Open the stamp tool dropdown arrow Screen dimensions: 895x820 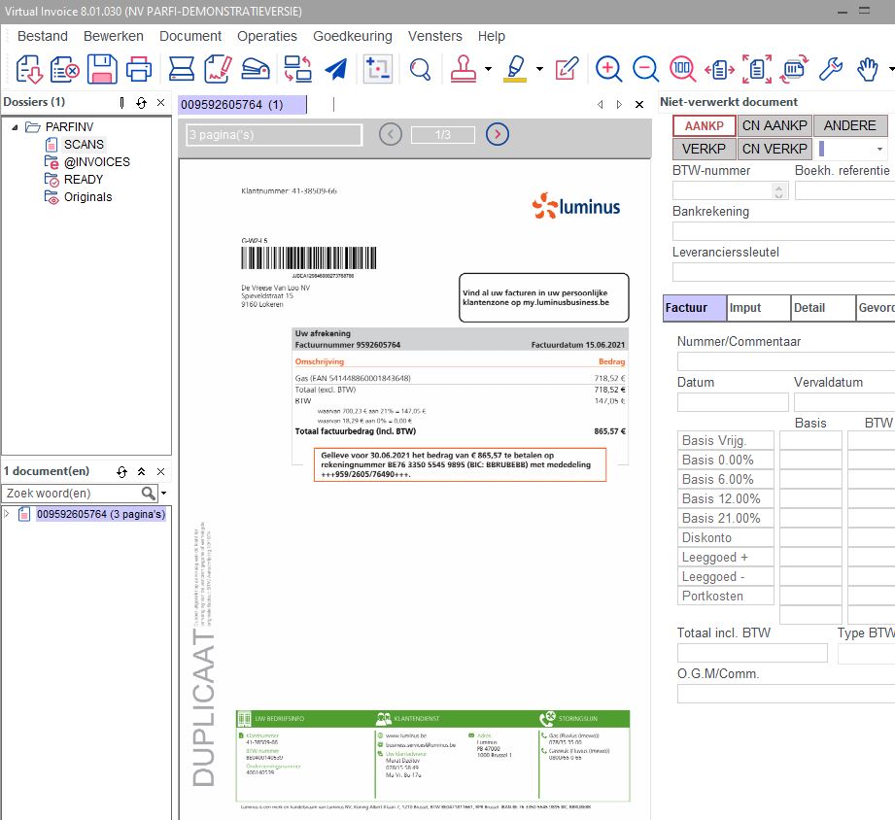[488, 69]
